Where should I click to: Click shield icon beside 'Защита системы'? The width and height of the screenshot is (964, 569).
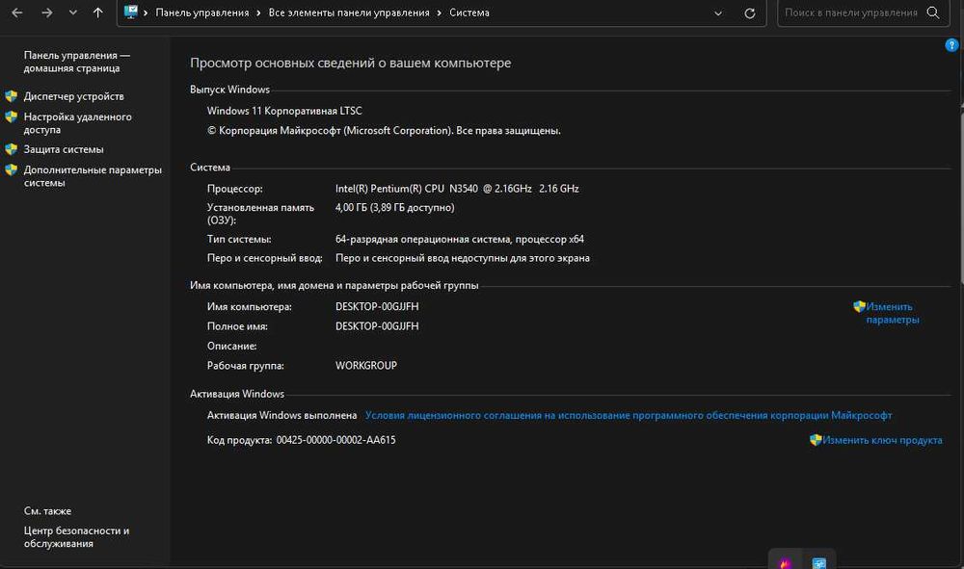click(11, 149)
